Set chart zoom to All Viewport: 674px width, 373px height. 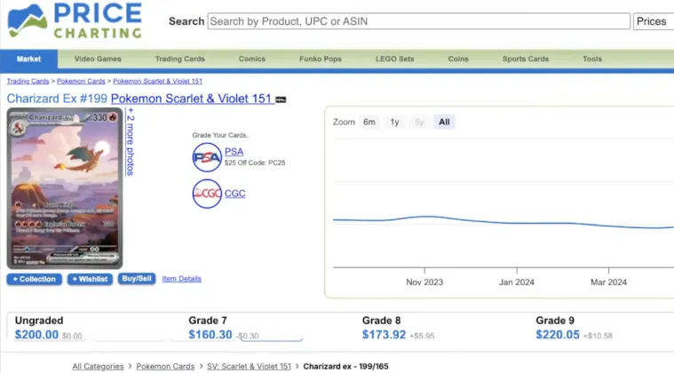pos(444,122)
